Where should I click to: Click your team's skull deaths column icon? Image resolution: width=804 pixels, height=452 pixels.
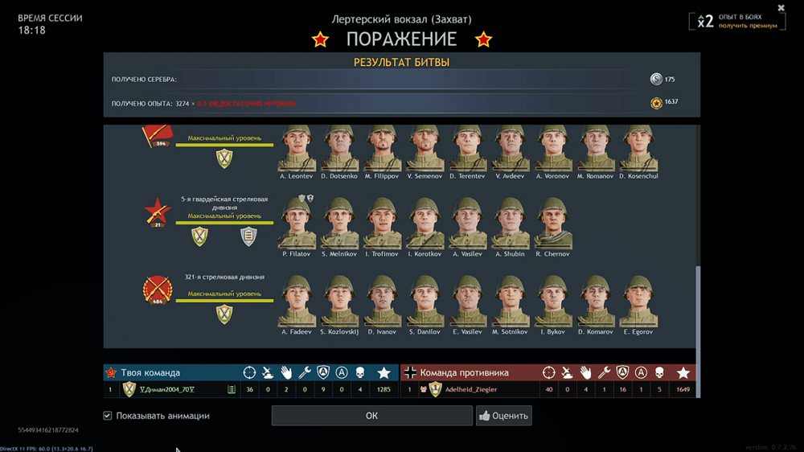[x=360, y=372]
